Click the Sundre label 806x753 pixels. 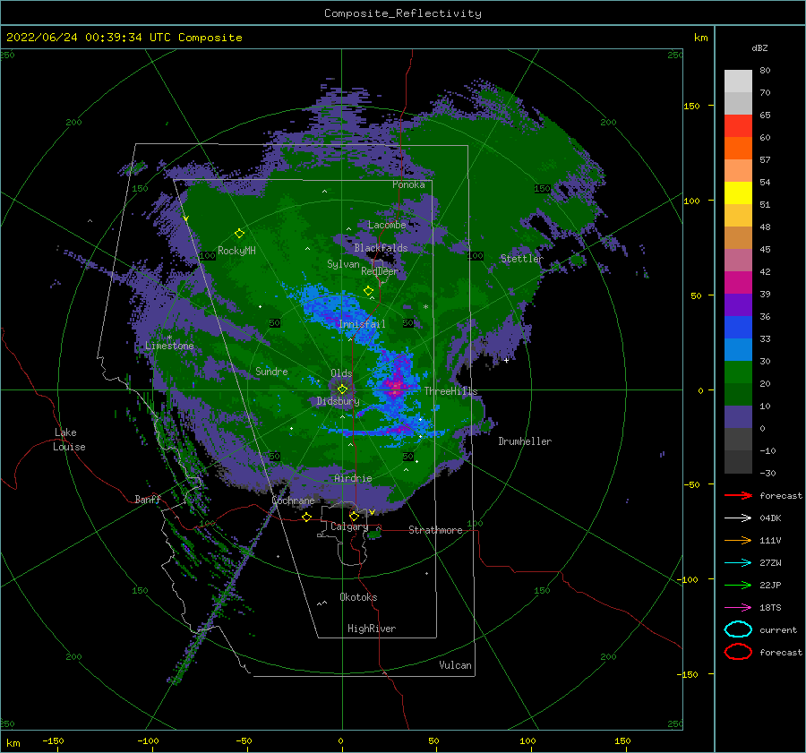click(x=271, y=372)
